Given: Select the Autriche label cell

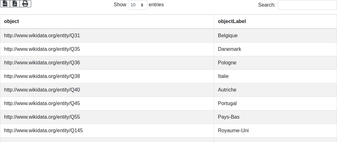Looking at the screenshot, I should coord(275,90).
